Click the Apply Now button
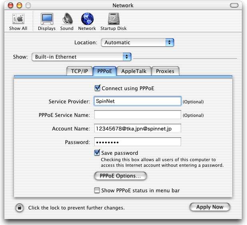Viewport: 247px width, 225px height. 209,207
